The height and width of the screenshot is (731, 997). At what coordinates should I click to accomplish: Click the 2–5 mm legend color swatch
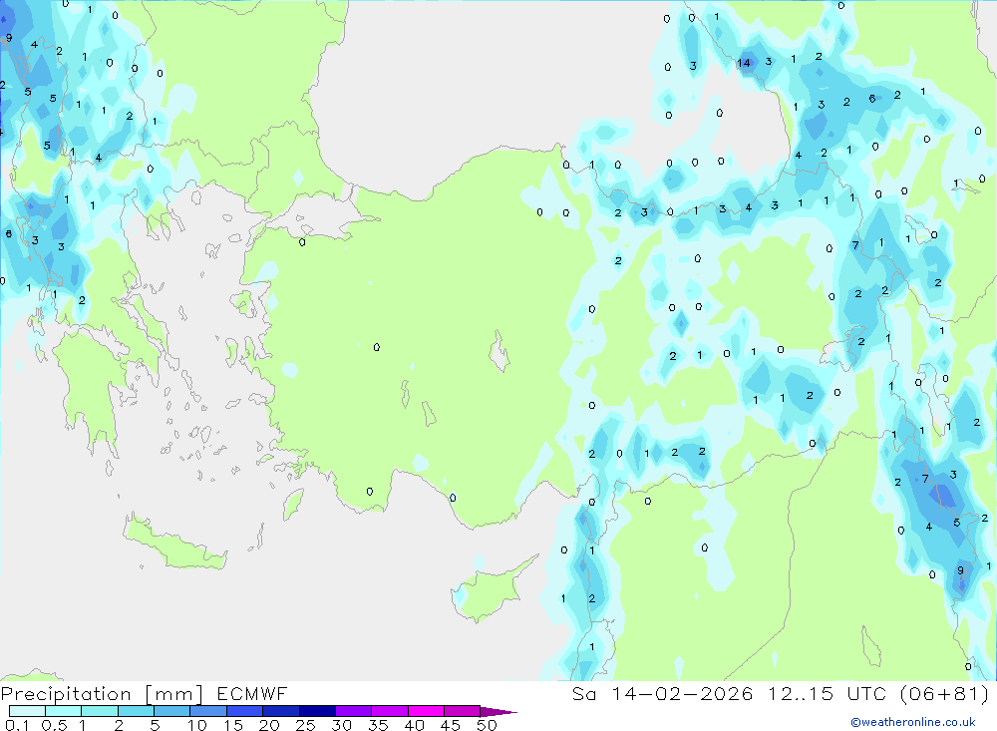pyautogui.click(x=136, y=711)
